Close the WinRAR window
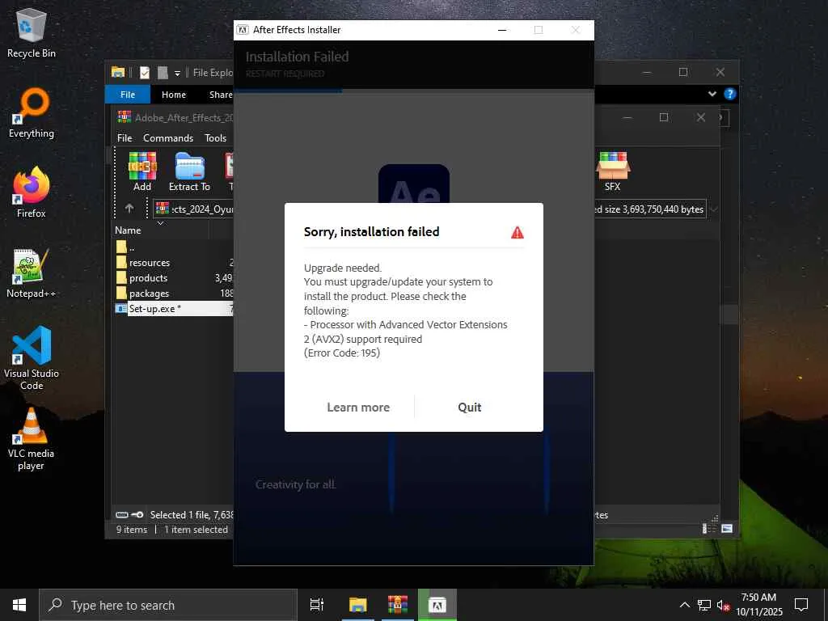The width and height of the screenshot is (828, 621). 701,117
